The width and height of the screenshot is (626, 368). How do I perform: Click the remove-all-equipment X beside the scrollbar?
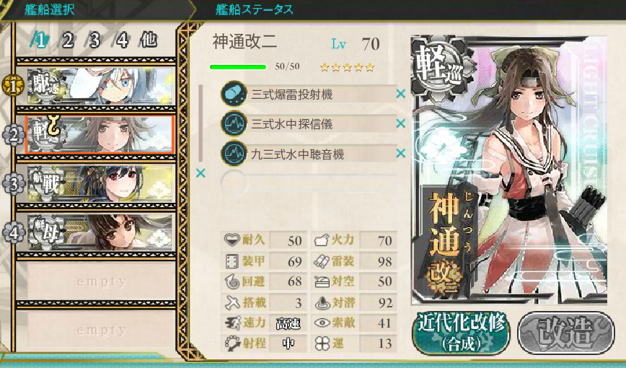point(200,173)
